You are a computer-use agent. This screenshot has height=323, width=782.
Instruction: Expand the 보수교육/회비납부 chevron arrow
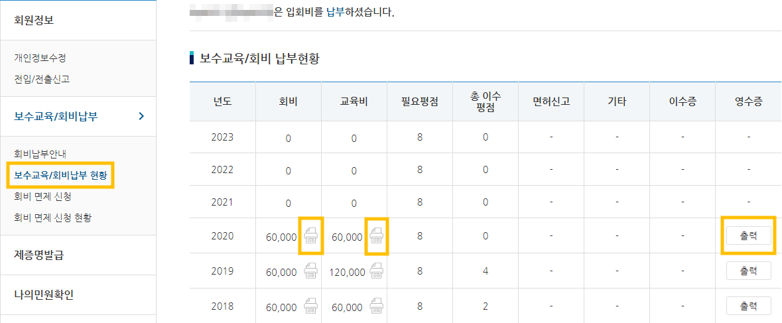141,117
